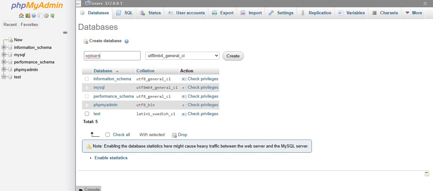
Task: Open panel settings with the gear icon
Action: click(x=46, y=16)
